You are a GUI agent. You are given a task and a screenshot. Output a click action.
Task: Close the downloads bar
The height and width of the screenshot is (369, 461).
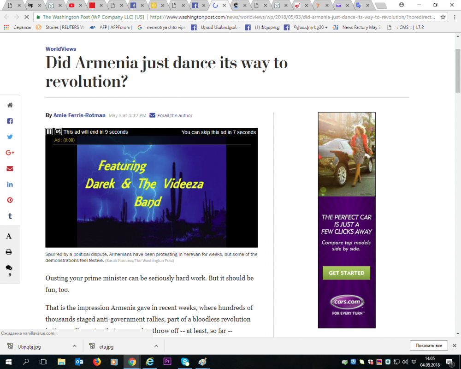tap(454, 345)
